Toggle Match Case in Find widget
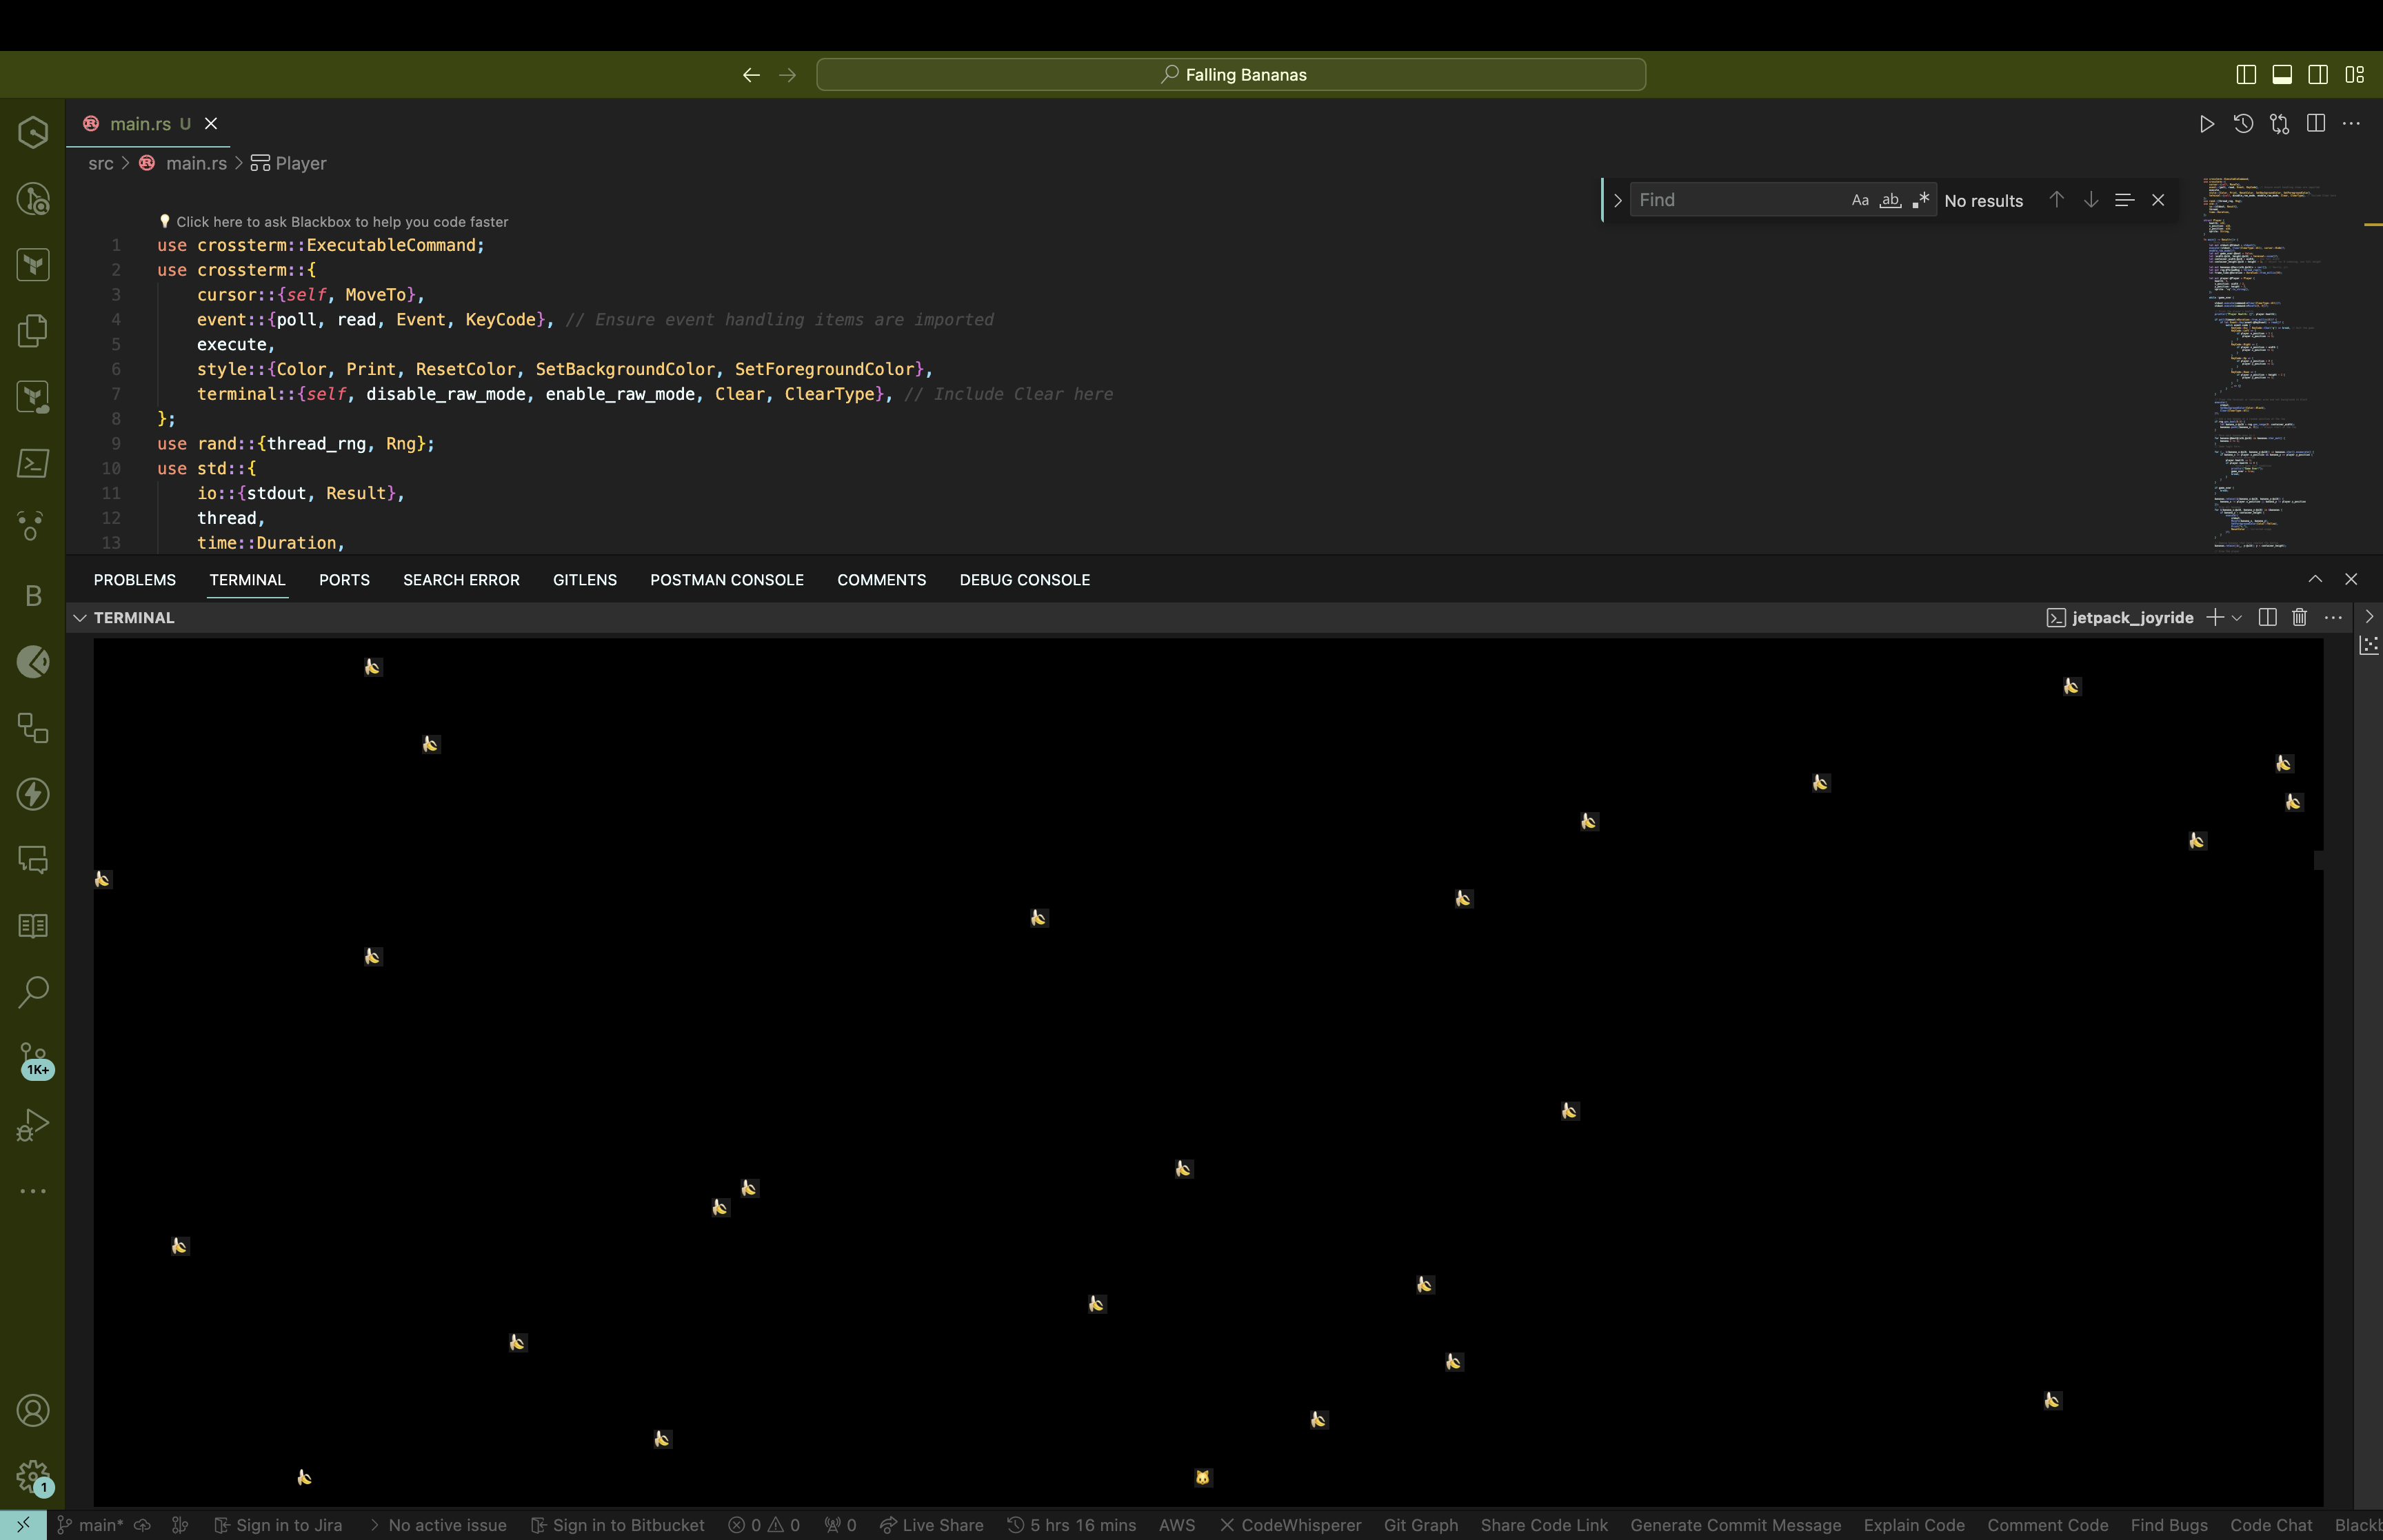Screen dimensions: 2383x1540 click(x=1860, y=200)
